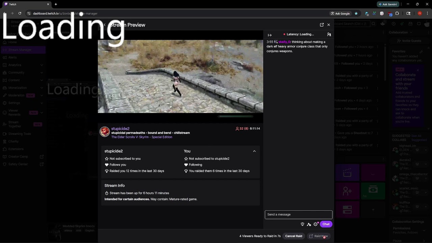Click the Cancel Raid button

294,236
